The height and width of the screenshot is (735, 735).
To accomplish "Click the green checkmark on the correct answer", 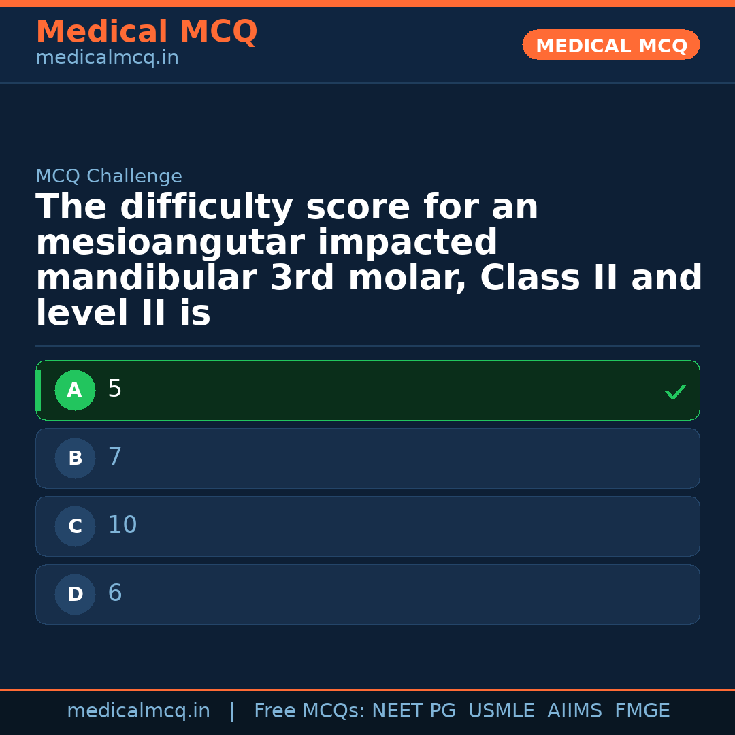I will [x=675, y=391].
